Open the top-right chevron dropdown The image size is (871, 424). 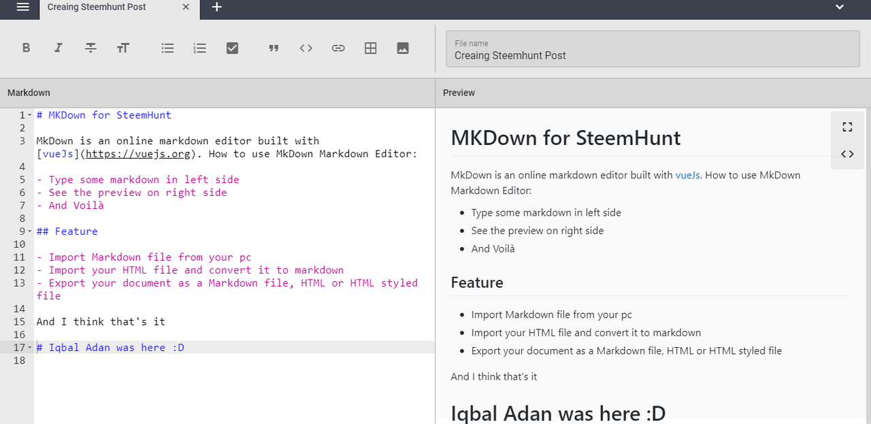point(840,7)
